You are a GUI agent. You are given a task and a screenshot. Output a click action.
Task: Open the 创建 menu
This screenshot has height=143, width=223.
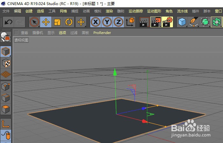click(x=29, y=11)
